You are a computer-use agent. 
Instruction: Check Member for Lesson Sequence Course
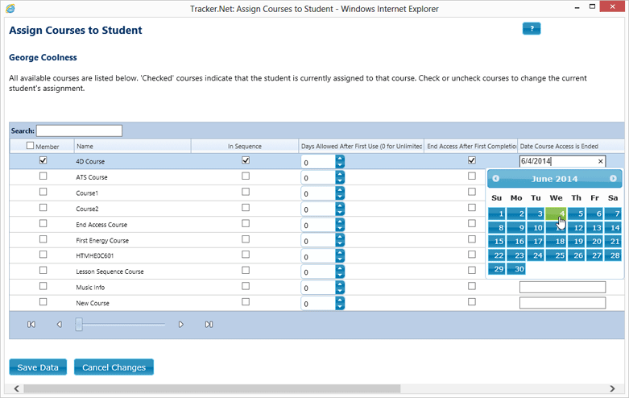pos(43,271)
